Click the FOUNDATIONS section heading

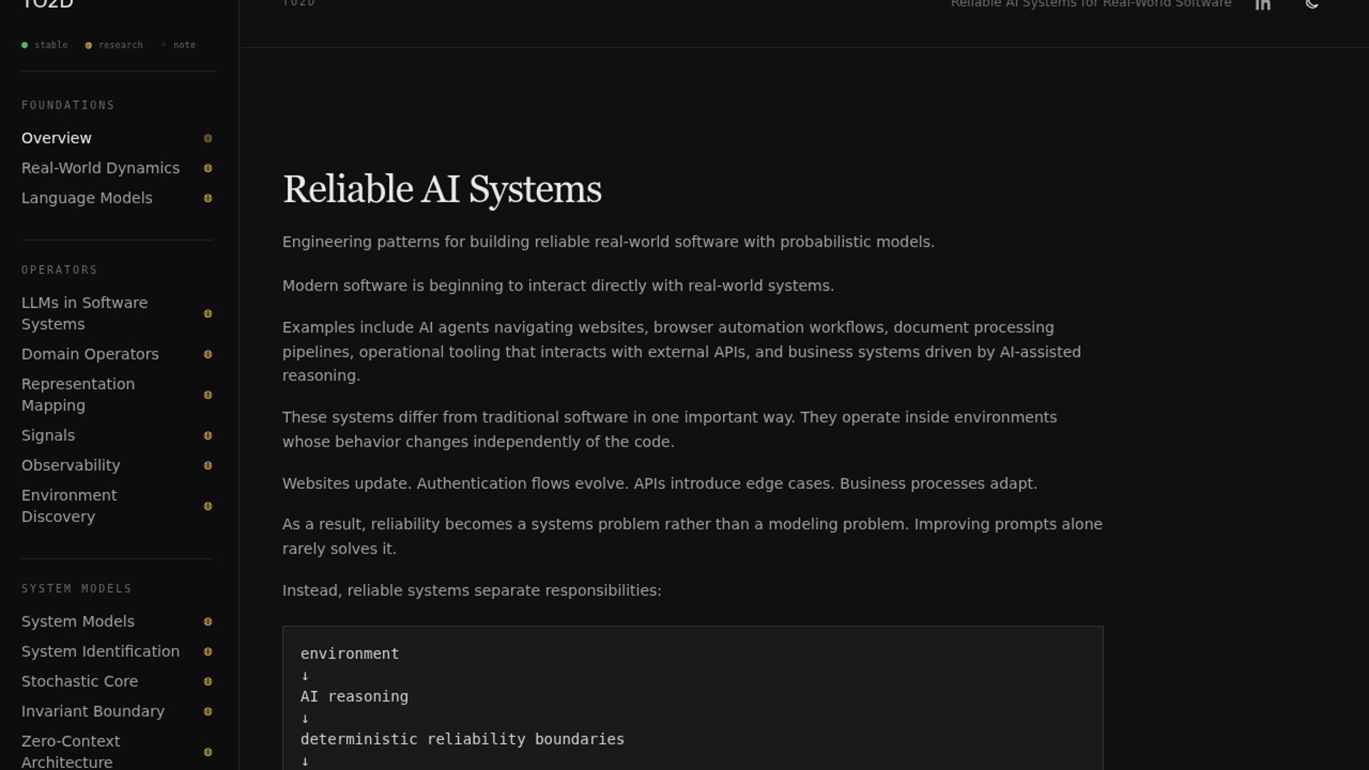click(x=68, y=106)
